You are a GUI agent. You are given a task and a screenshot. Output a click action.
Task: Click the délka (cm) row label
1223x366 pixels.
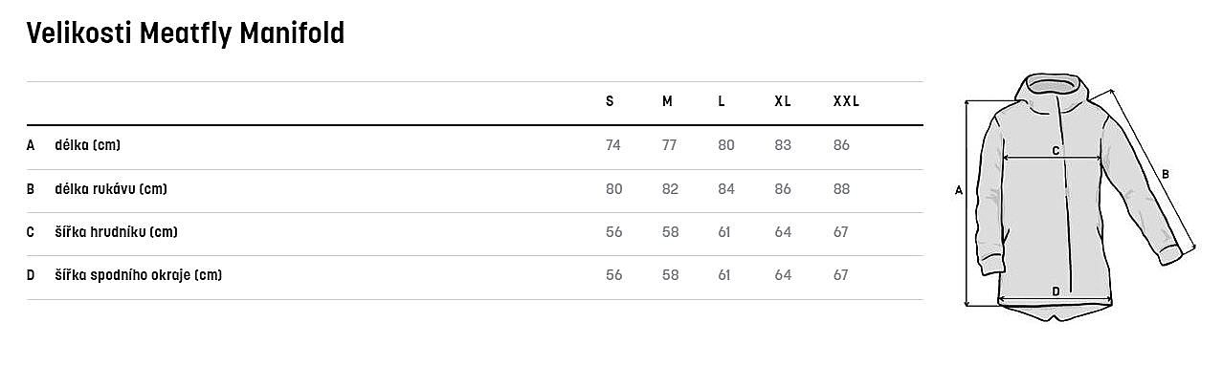(x=87, y=145)
